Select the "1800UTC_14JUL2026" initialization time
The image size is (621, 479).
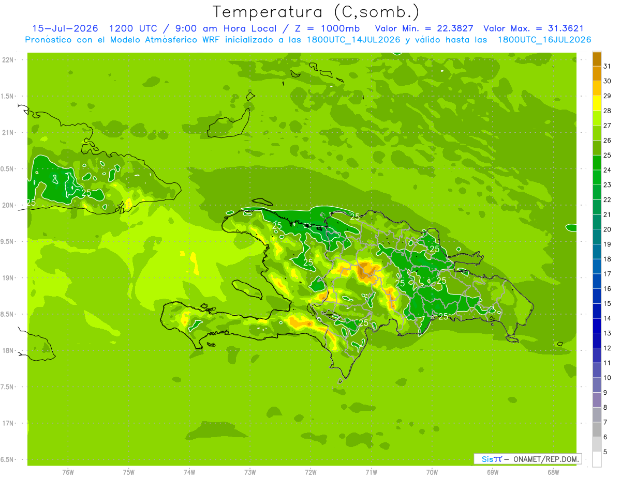click(353, 40)
